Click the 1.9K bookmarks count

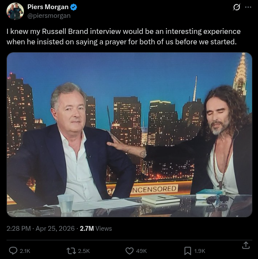(199, 251)
